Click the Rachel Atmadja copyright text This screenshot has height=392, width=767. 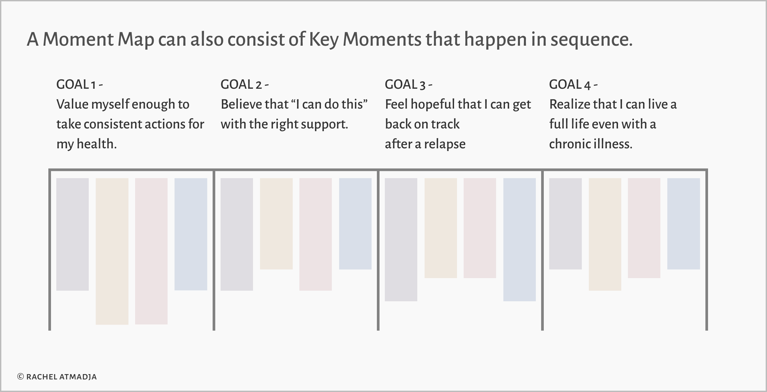pos(57,377)
